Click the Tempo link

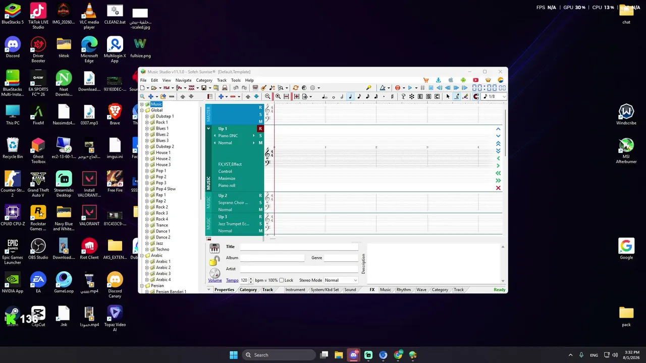pyautogui.click(x=232, y=280)
